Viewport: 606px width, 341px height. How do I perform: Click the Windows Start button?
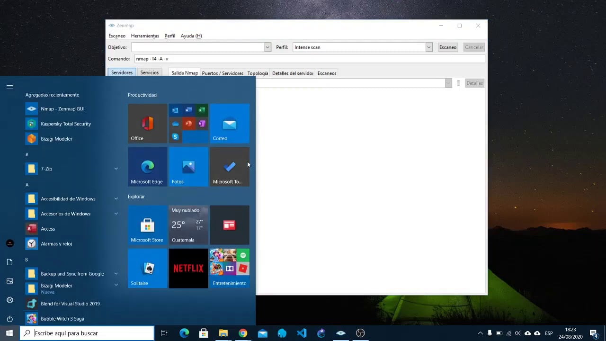pyautogui.click(x=9, y=333)
